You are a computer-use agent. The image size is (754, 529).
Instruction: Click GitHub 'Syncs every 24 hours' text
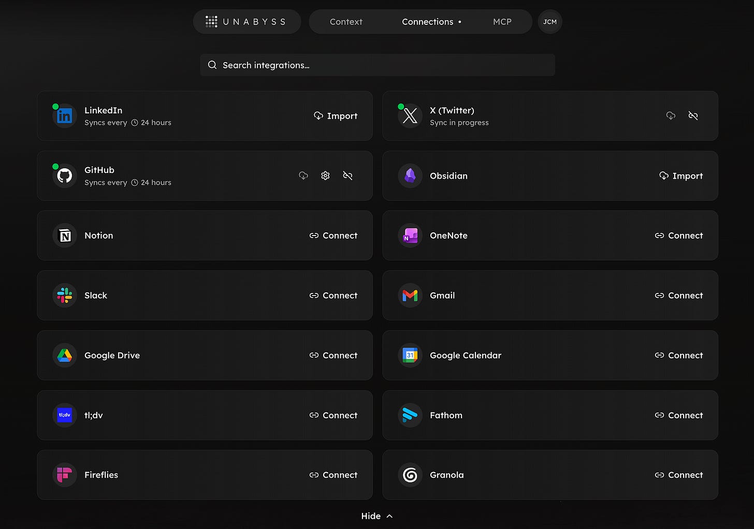click(x=128, y=183)
